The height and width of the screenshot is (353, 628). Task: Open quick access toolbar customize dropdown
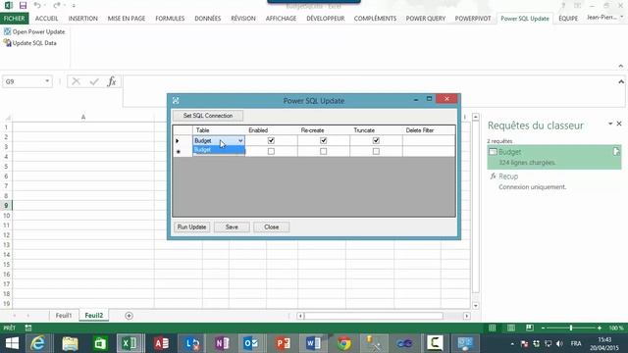(74, 6)
